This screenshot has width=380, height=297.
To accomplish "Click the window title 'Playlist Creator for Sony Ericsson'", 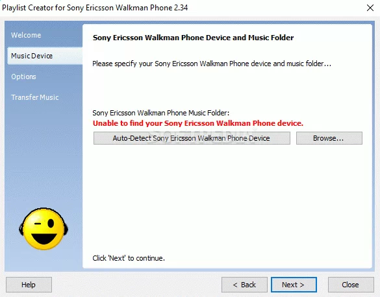I will pyautogui.click(x=95, y=8).
